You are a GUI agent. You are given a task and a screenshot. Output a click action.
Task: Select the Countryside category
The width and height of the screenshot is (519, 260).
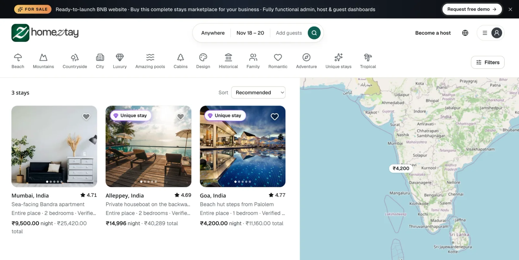(x=75, y=61)
